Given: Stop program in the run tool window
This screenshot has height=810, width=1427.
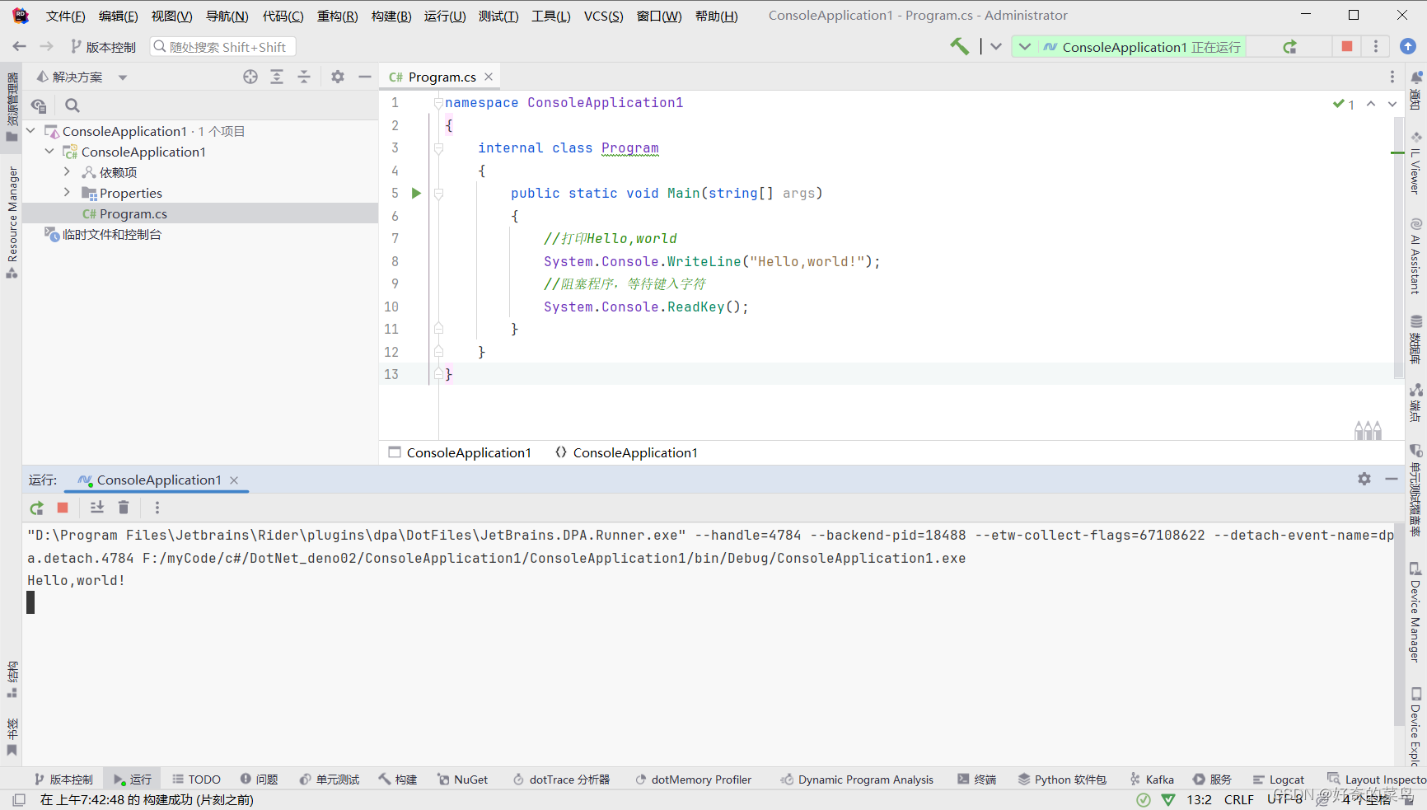Looking at the screenshot, I should click(x=63, y=508).
